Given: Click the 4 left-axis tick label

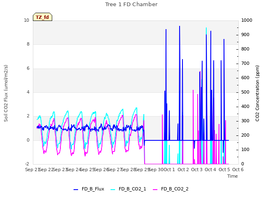Looking at the screenshot, I should click(x=28, y=92).
